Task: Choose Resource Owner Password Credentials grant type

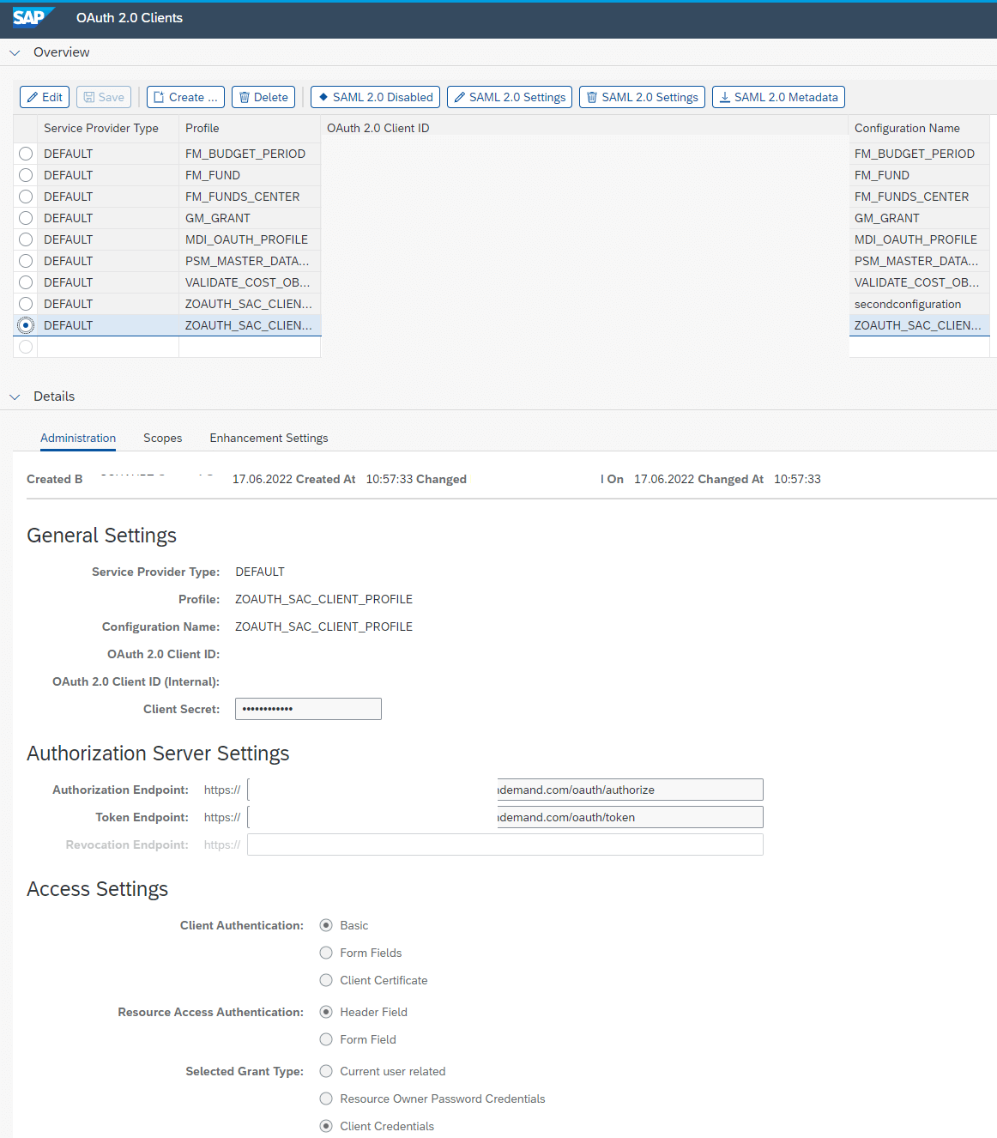Action: (326, 1099)
